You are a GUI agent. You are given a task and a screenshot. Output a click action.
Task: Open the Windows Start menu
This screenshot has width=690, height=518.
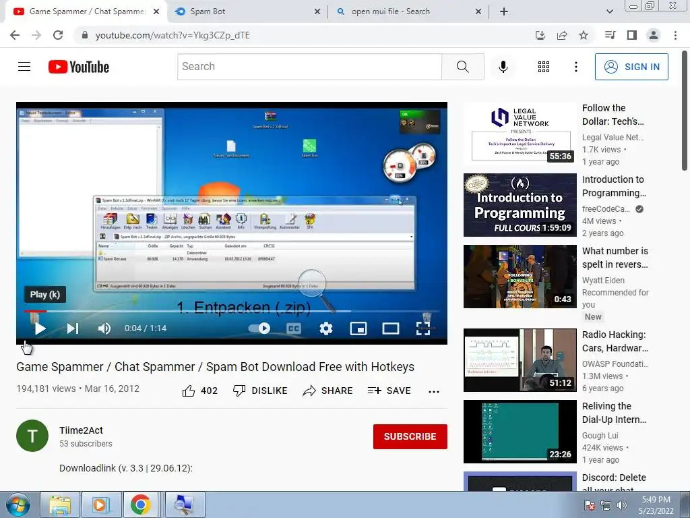[18, 505]
